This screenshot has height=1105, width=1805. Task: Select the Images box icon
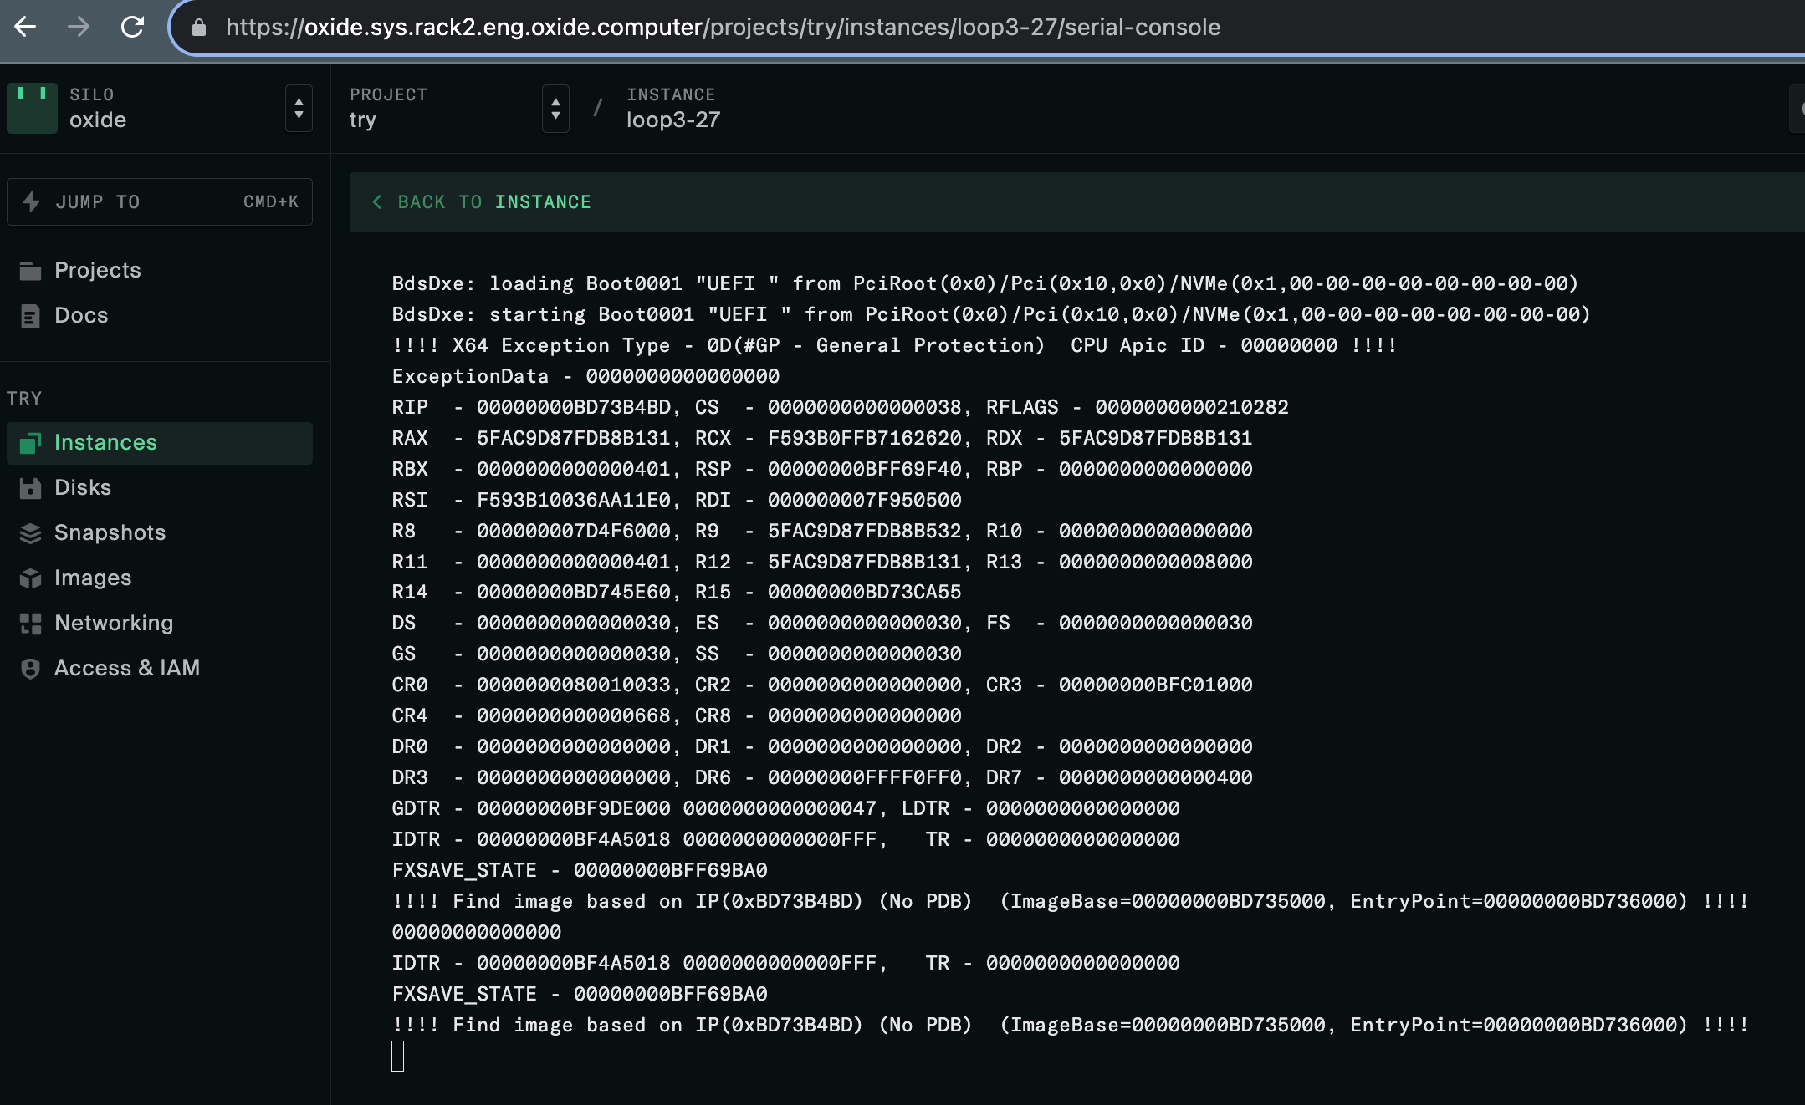[x=30, y=578]
